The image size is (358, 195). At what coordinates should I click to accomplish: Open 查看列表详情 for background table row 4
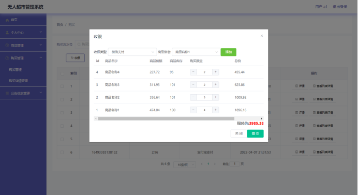pos(323,126)
